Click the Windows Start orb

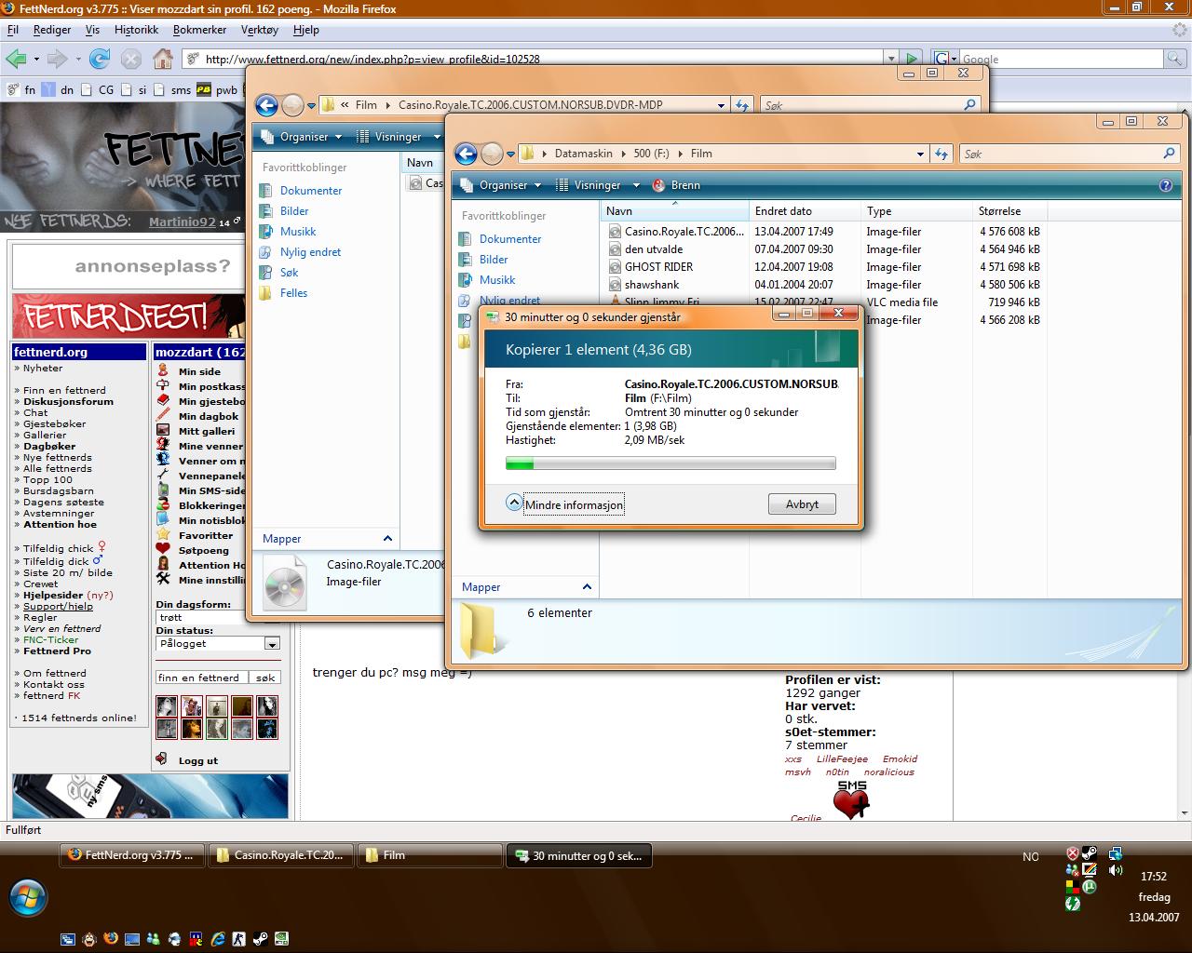tap(28, 898)
